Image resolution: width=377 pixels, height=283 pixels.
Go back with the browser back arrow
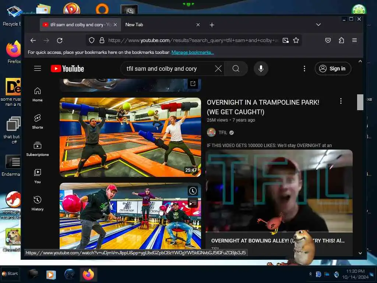point(33,41)
